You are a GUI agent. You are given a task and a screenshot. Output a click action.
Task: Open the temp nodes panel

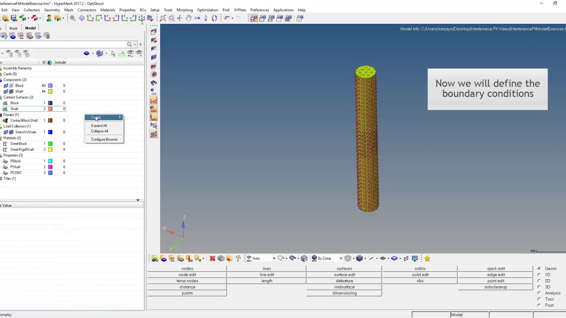[187, 281]
